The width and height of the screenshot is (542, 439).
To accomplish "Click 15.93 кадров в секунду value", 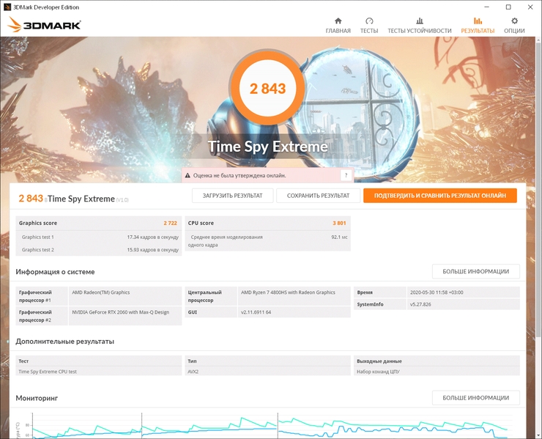I will coord(153,249).
